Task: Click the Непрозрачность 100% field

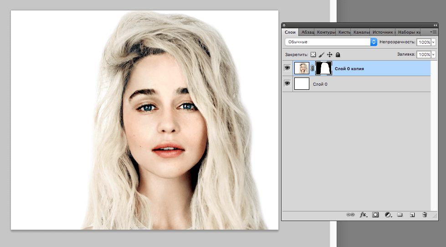Action: (424, 42)
